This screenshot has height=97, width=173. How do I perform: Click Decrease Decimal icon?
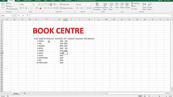click(91, 8)
